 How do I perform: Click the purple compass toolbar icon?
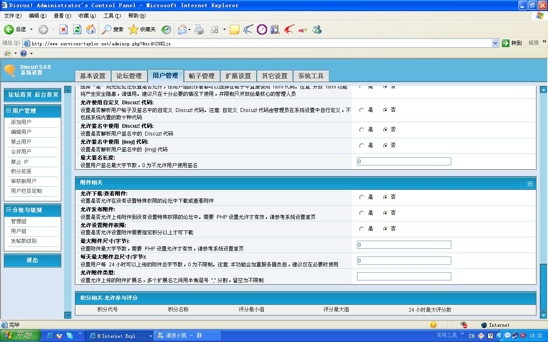click(x=262, y=29)
